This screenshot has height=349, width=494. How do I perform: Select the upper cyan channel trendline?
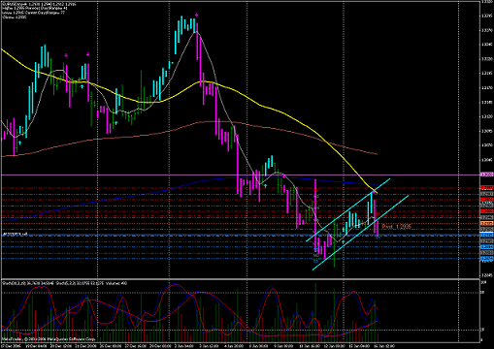348,209
